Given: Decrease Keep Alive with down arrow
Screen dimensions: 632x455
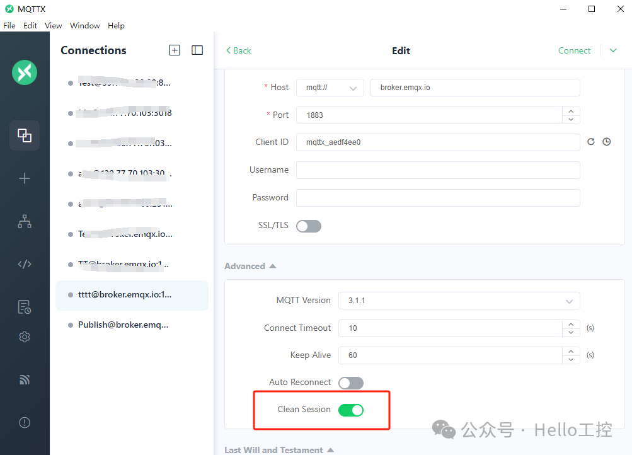Looking at the screenshot, I should click(x=571, y=359).
